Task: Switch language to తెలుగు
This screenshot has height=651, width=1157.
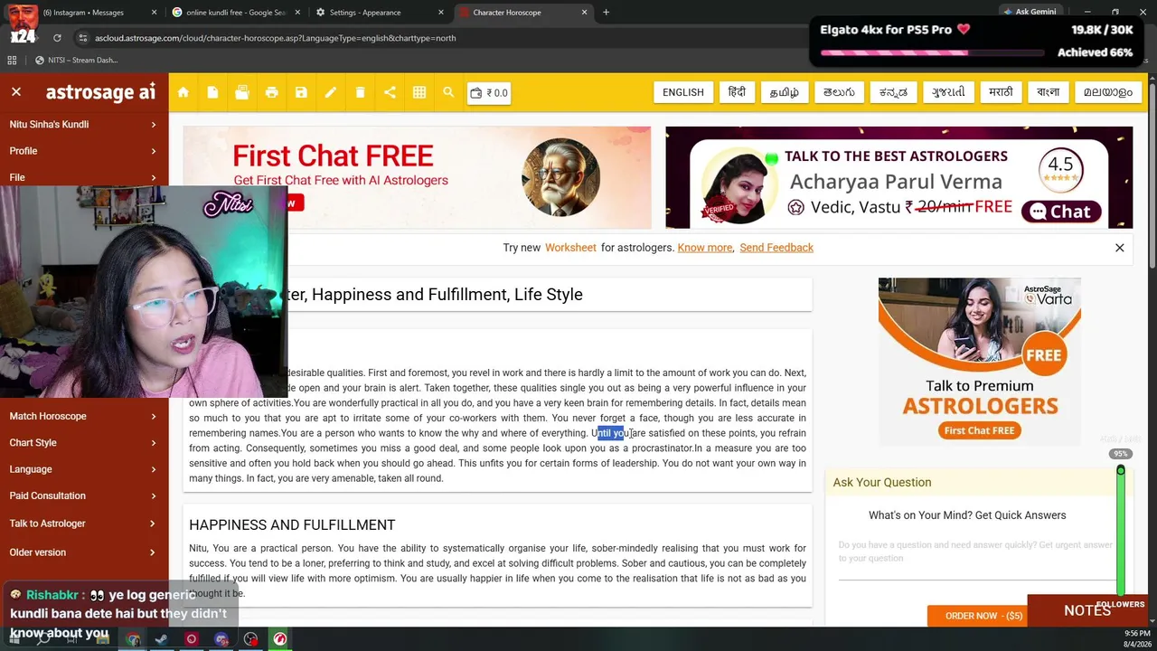Action: (838, 92)
